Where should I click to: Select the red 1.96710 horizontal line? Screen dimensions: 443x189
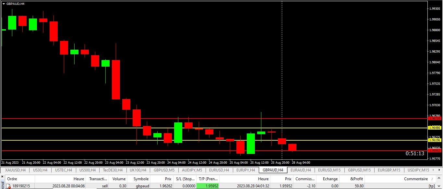[195, 119]
